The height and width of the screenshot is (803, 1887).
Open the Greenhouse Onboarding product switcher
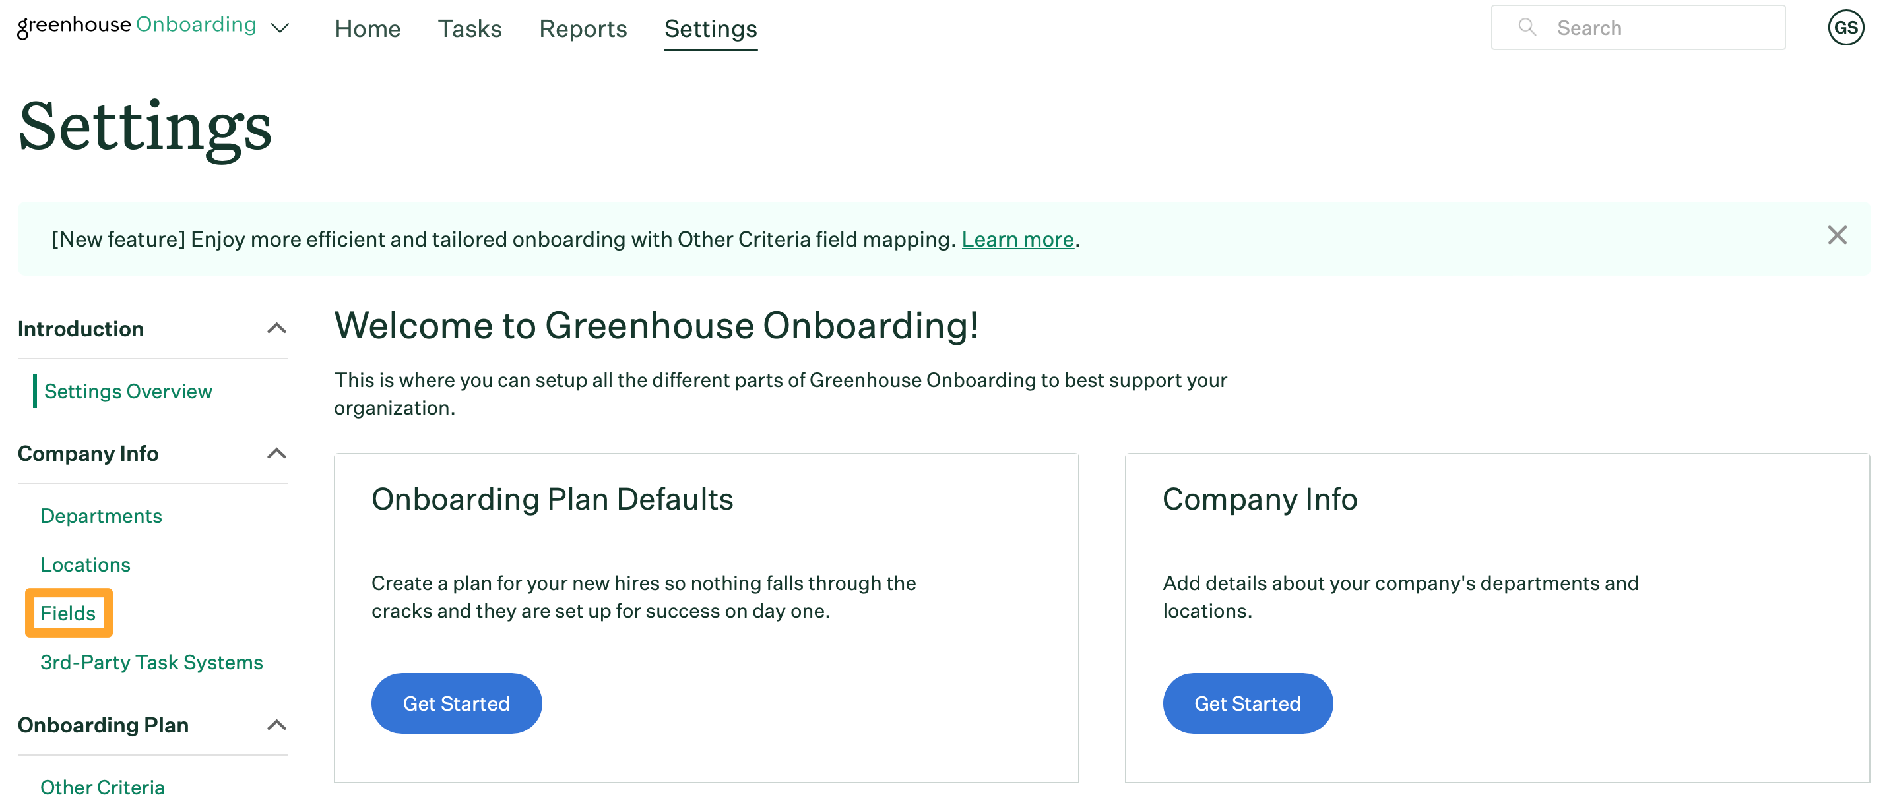tap(280, 28)
